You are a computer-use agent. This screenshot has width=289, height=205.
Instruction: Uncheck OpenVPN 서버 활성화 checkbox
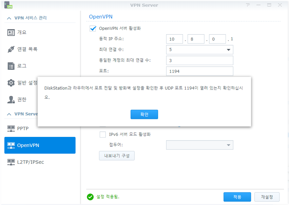click(93, 28)
